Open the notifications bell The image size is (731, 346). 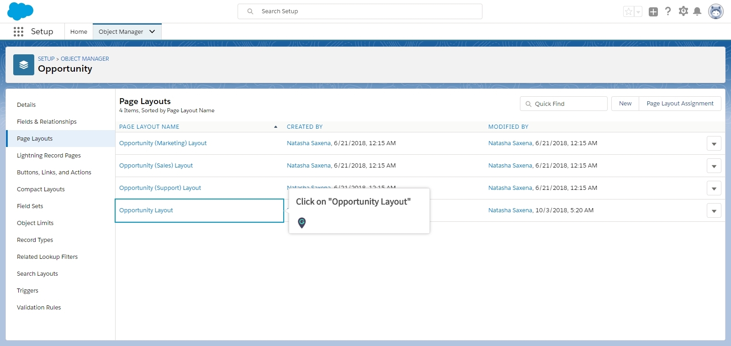[697, 11]
